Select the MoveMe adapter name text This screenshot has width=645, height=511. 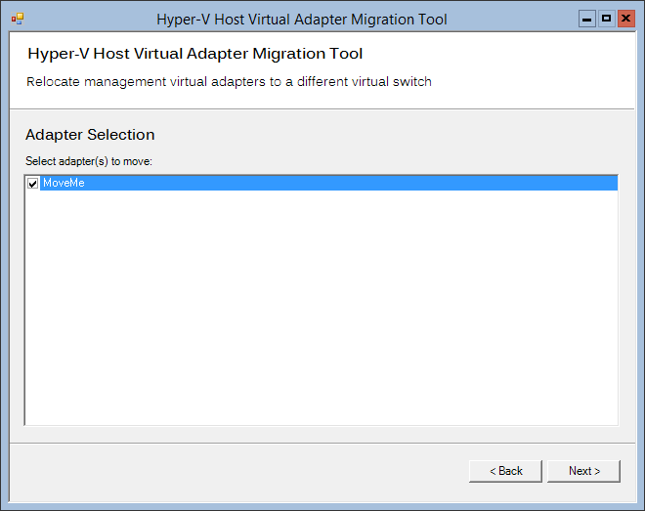tap(64, 183)
